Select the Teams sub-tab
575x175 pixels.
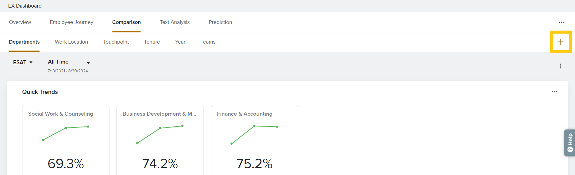coord(208,42)
